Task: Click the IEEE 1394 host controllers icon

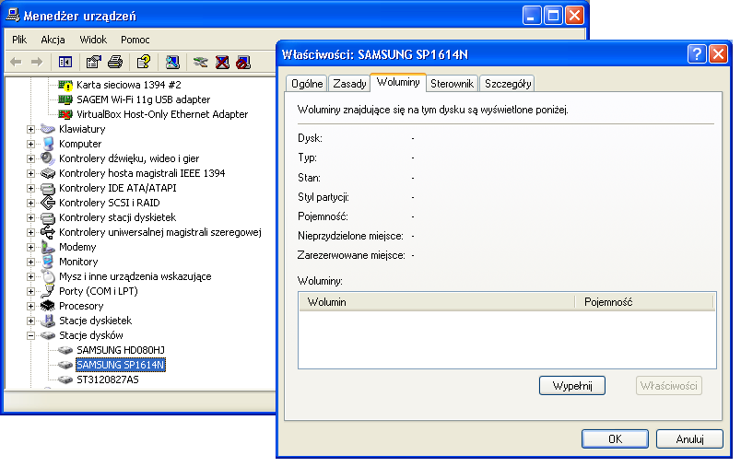Action: click(x=48, y=173)
